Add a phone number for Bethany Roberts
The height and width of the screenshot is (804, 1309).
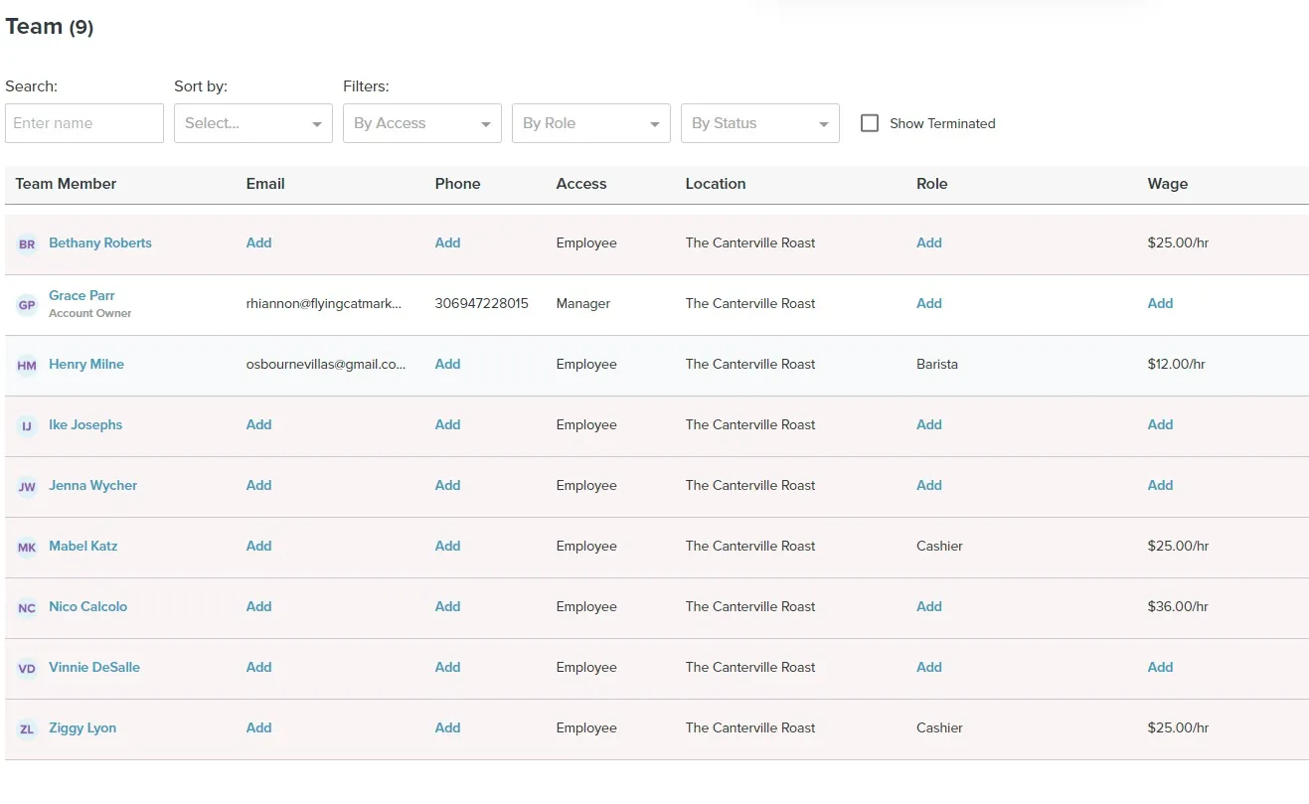[x=448, y=242]
